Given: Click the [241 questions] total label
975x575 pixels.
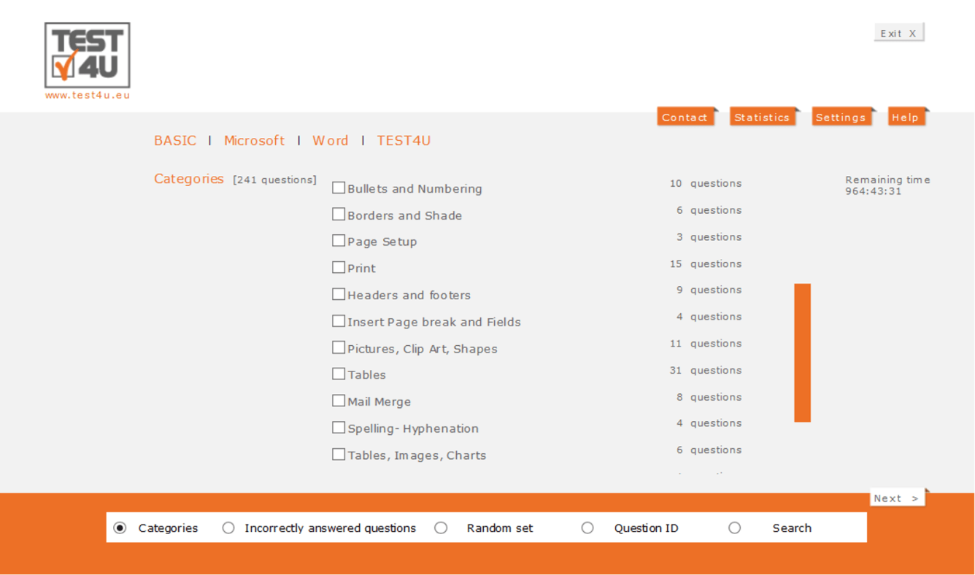Looking at the screenshot, I should [x=274, y=180].
